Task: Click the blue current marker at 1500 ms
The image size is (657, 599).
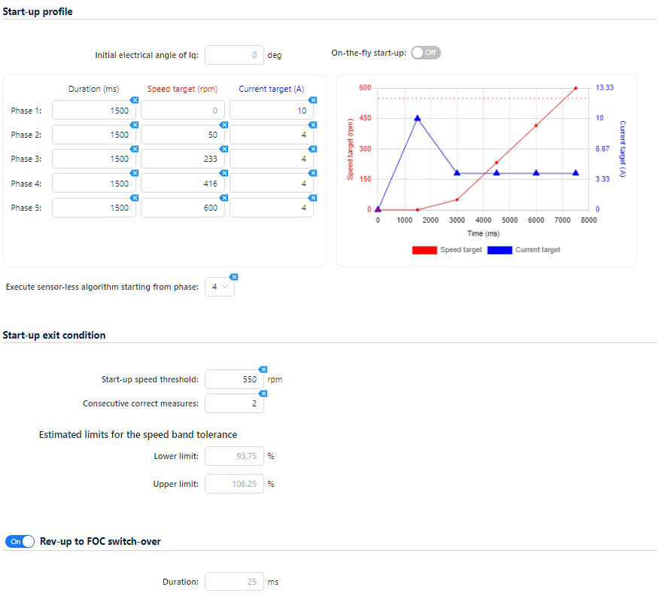Action: tap(418, 118)
